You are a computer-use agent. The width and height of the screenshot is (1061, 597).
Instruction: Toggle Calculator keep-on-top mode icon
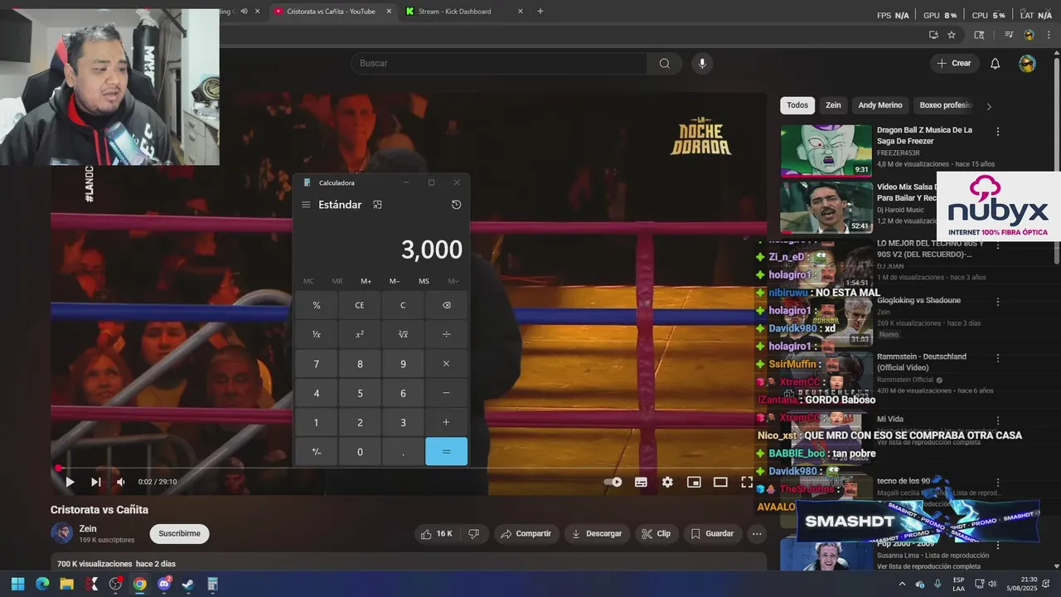(377, 205)
